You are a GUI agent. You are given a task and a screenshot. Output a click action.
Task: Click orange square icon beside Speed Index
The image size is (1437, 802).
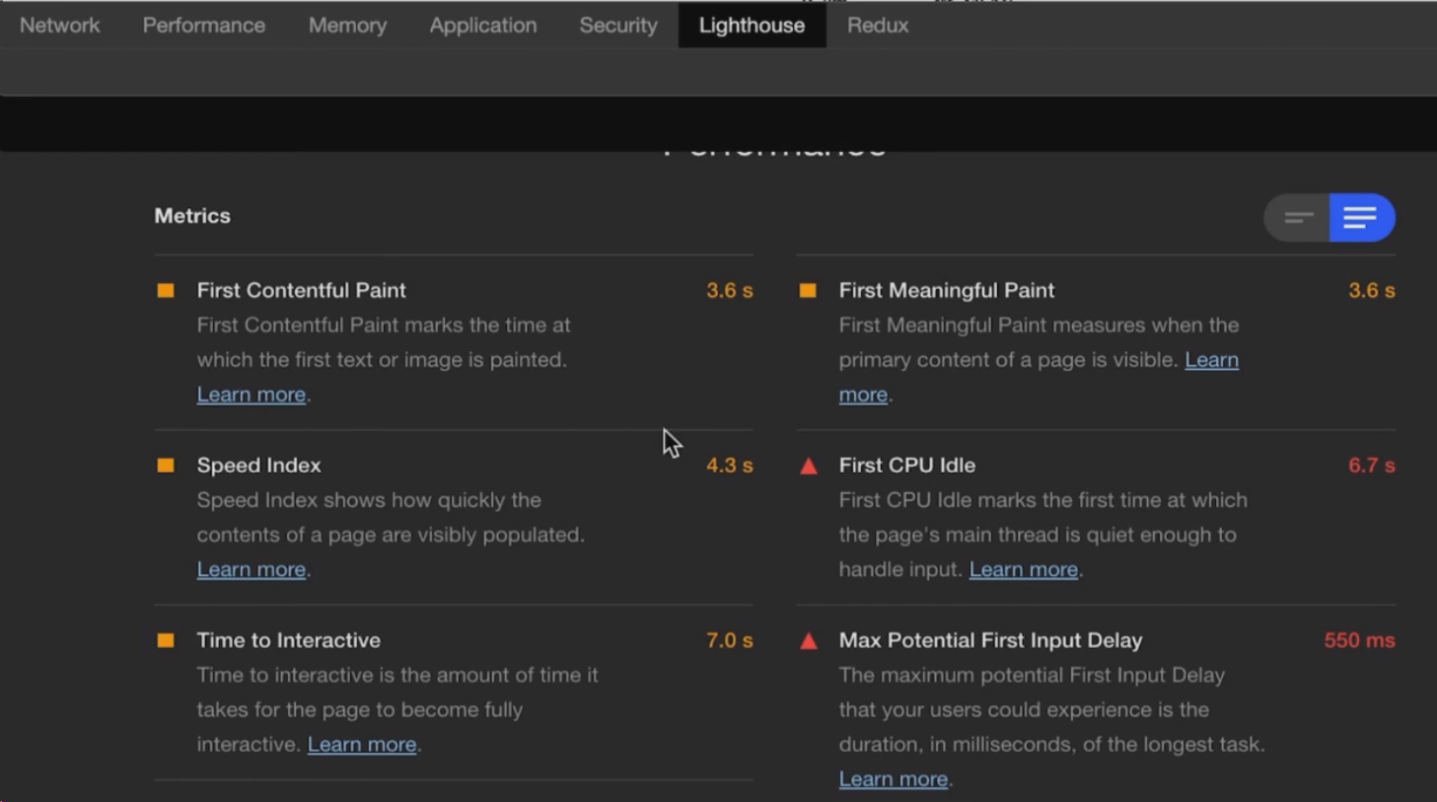coord(166,465)
